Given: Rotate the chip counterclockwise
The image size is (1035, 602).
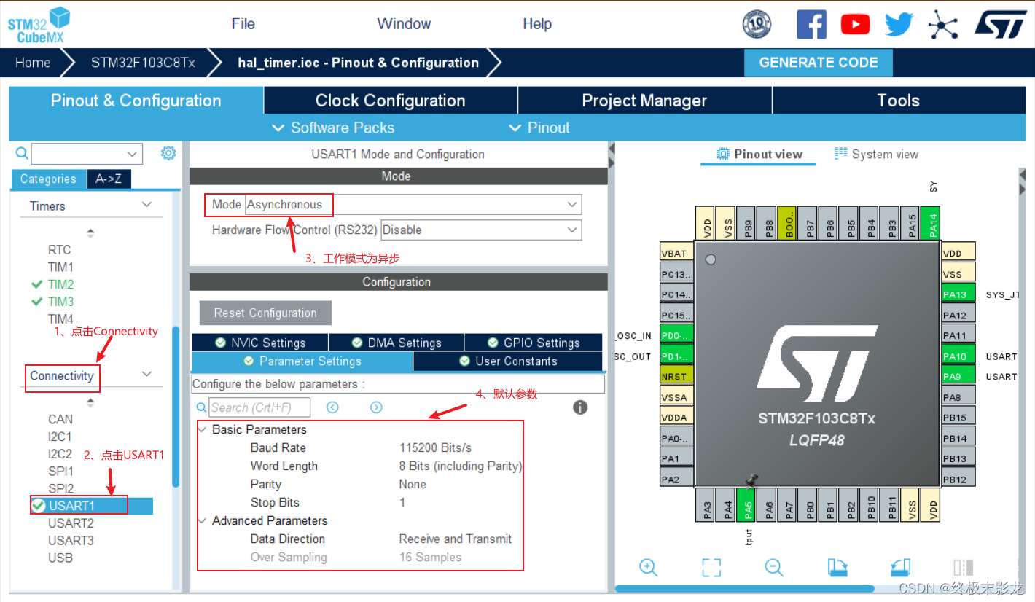Looking at the screenshot, I should tap(901, 567).
